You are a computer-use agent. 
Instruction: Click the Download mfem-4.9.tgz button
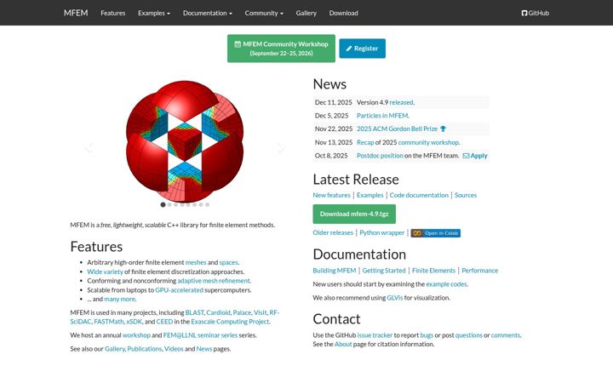(354, 214)
